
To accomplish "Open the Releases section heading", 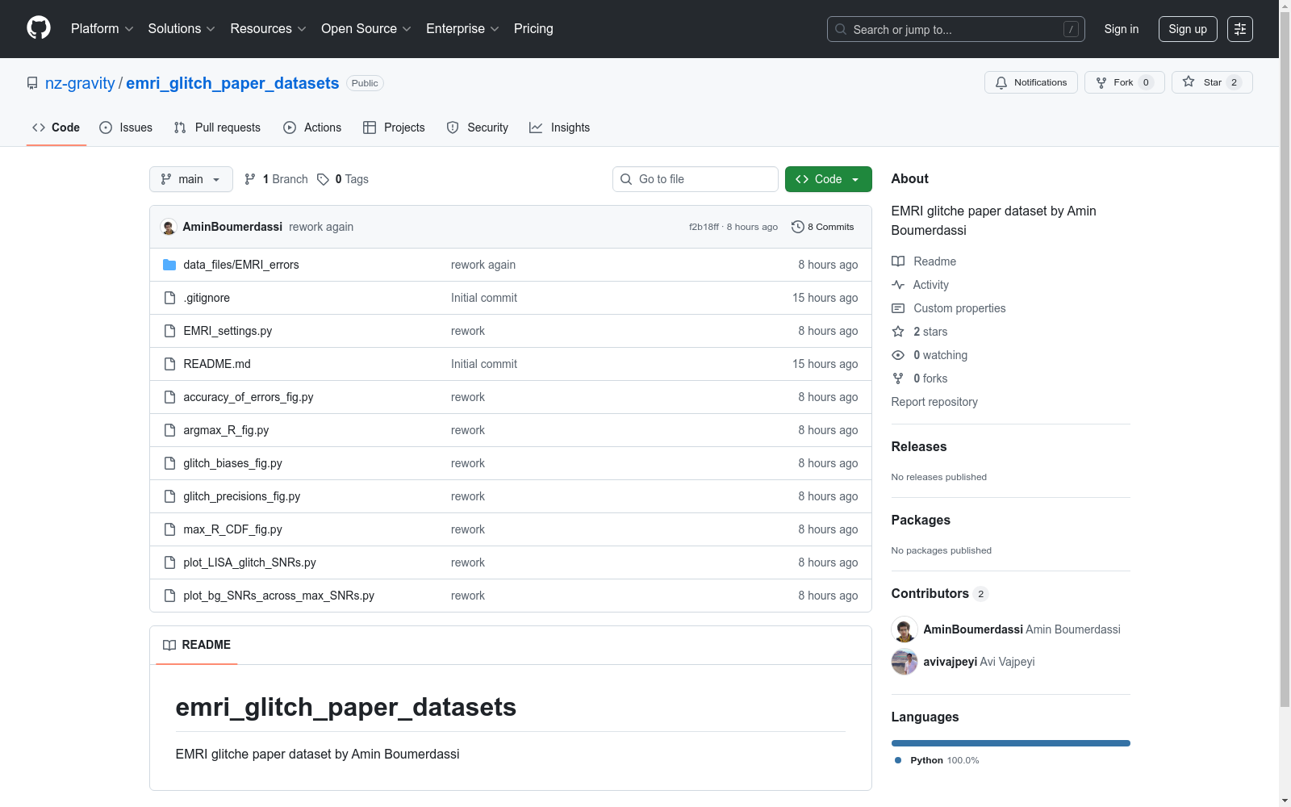I will 919,446.
